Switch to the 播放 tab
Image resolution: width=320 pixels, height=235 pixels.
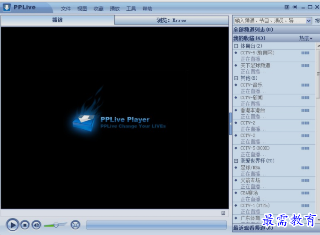pyautogui.click(x=58, y=20)
